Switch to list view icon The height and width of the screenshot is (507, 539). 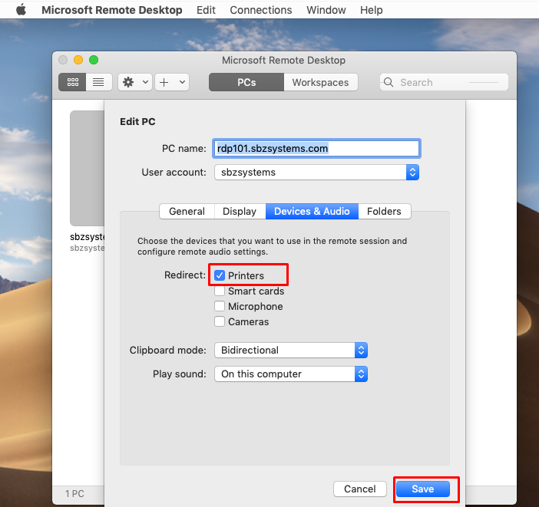98,82
